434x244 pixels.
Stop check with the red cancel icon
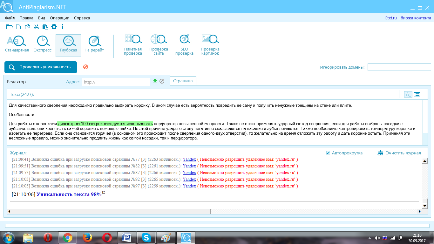(x=85, y=67)
